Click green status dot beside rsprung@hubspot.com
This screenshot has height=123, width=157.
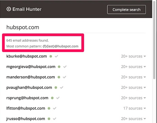[52, 98]
